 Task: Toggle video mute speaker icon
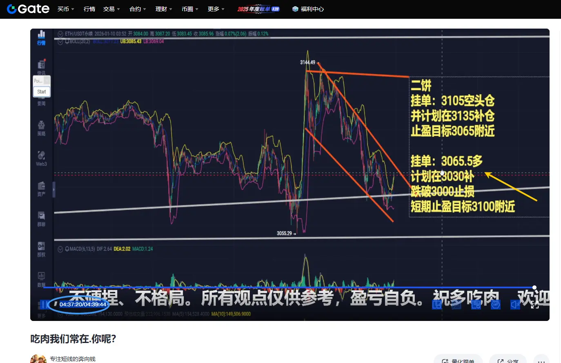coord(515,305)
